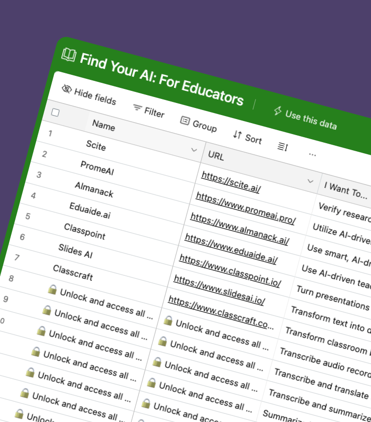The width and height of the screenshot is (371, 422).
Task: Select the Turn presentations cell
Action: (x=332, y=297)
